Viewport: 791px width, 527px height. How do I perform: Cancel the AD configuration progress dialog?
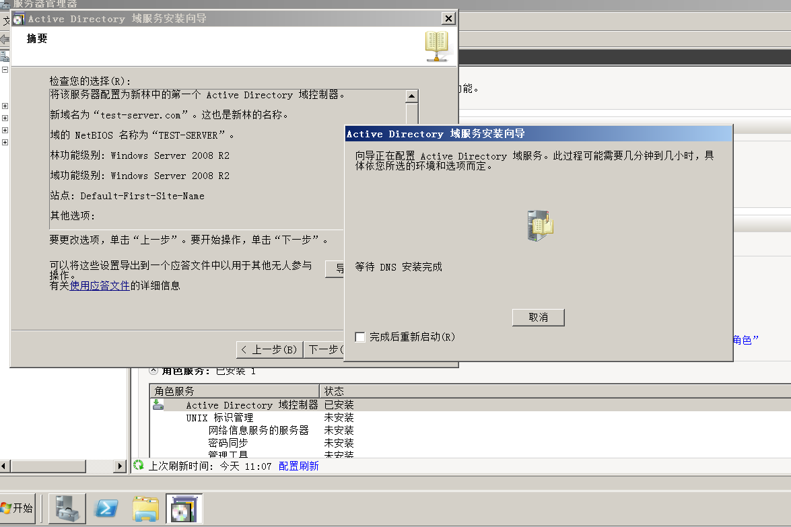[x=539, y=317]
